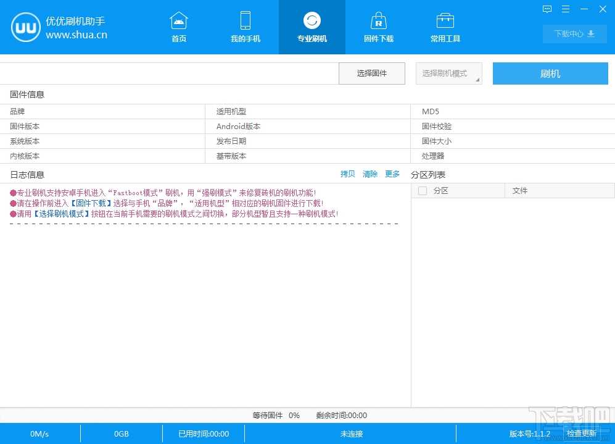Viewport: 615px width, 444px height.
Task: Click the UU logo icon
Action: point(25,27)
